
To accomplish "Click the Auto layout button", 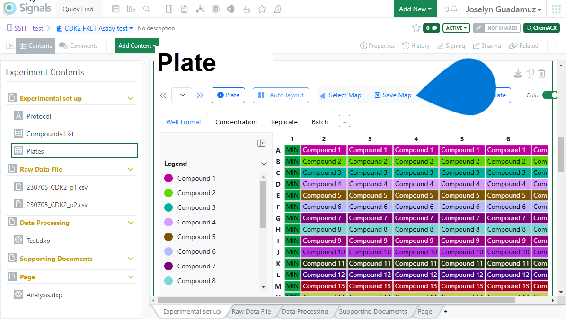I will pos(281,95).
